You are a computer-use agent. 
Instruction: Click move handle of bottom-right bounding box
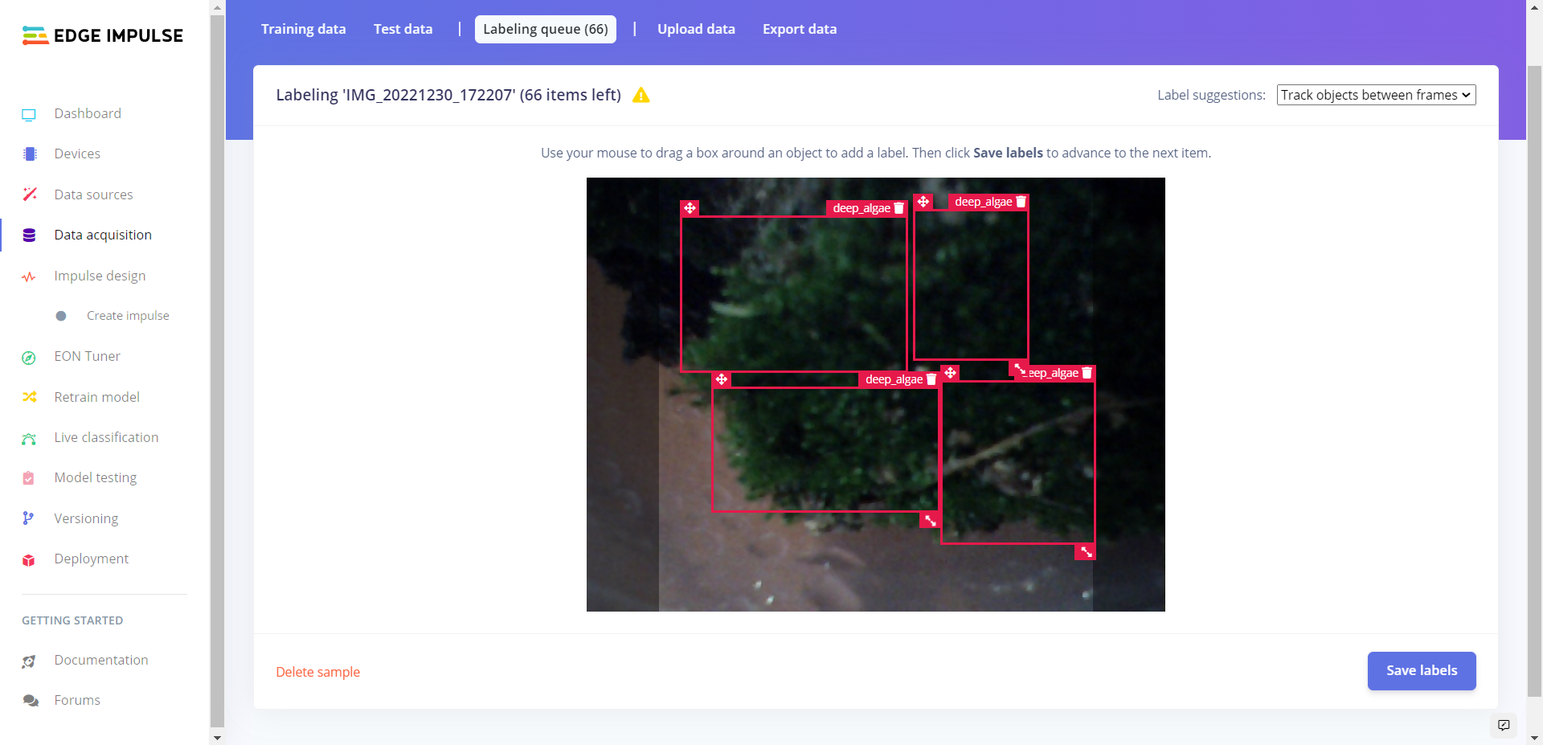[950, 373]
